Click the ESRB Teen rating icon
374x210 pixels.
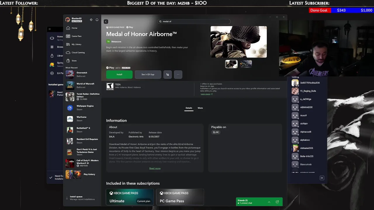coord(110,86)
